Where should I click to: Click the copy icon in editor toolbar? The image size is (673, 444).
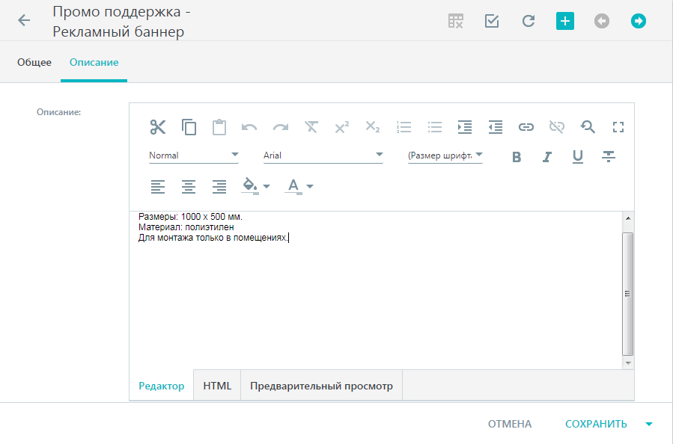pos(189,127)
